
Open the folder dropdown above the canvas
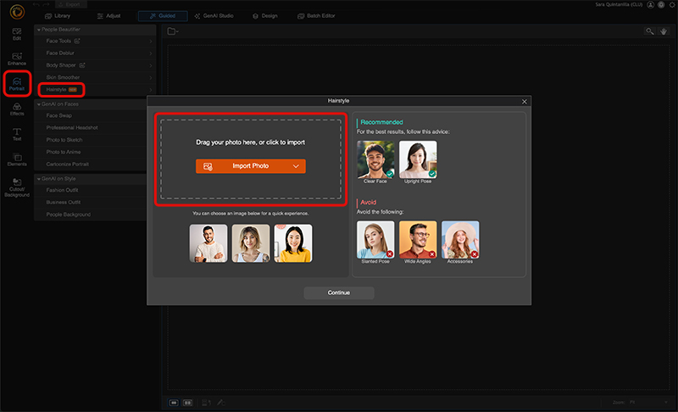point(173,31)
